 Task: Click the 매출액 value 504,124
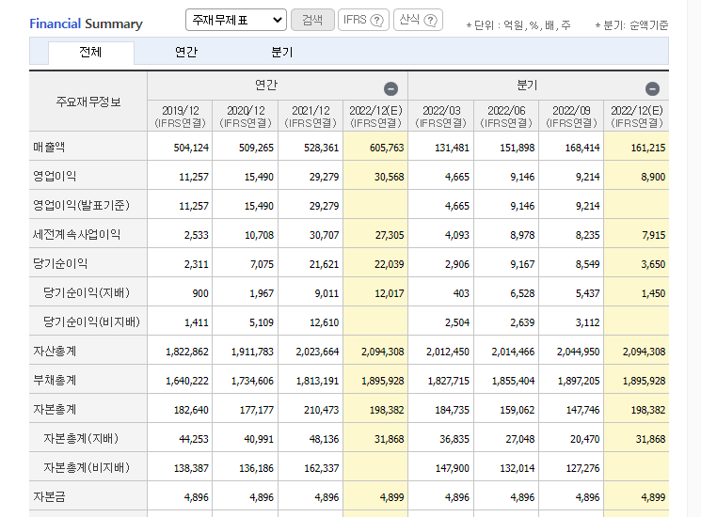[x=191, y=148]
